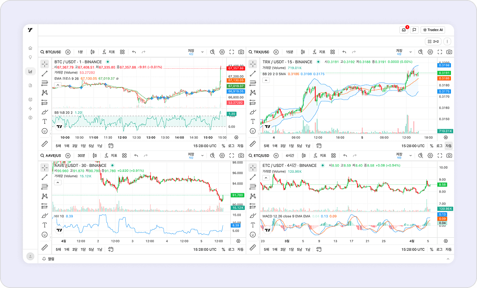Select the ruler measure tool in ETC chart
477x288 pixels.
[253, 247]
